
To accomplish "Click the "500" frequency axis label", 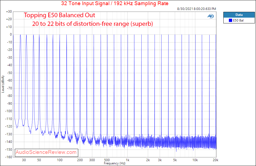I will pos(107,160).
